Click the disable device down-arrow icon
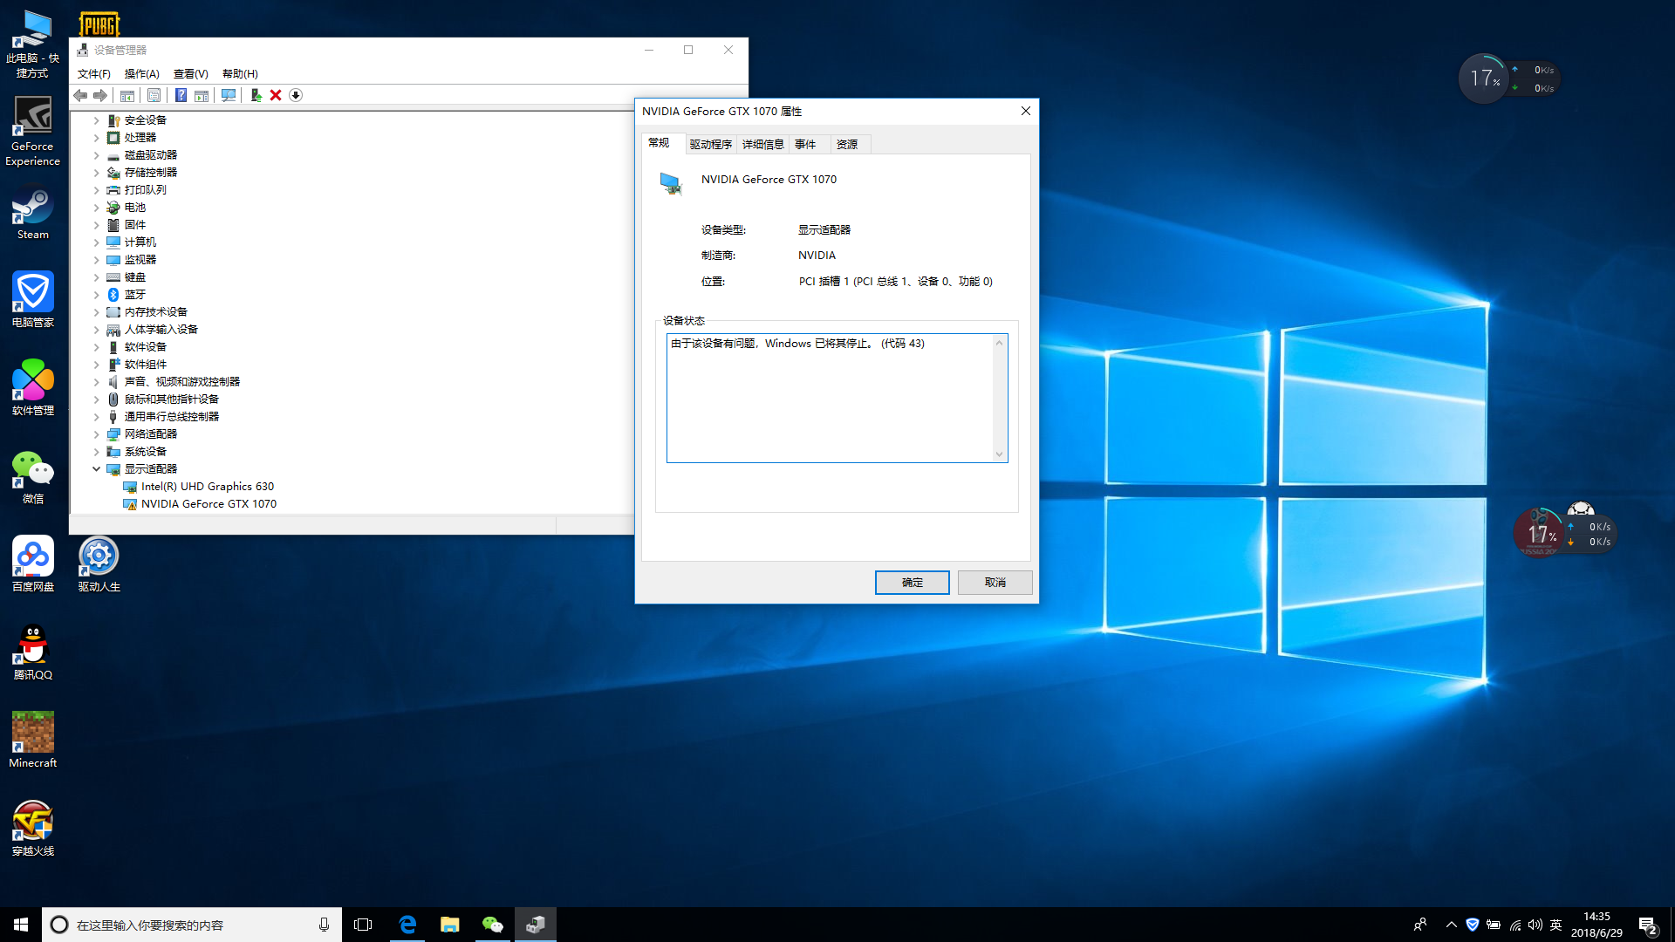Screen dimensions: 1675x942 (x=296, y=95)
